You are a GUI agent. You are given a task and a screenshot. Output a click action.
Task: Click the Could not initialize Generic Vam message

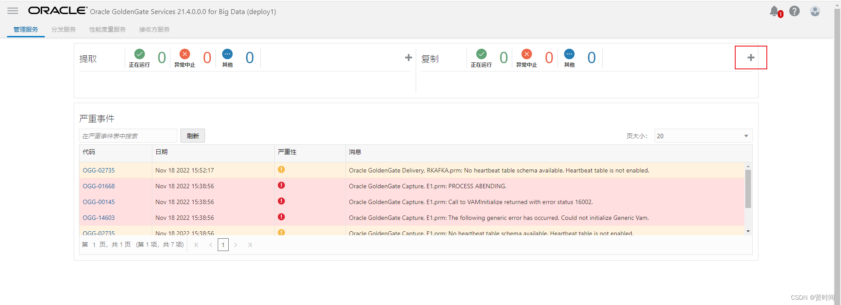[499, 218]
